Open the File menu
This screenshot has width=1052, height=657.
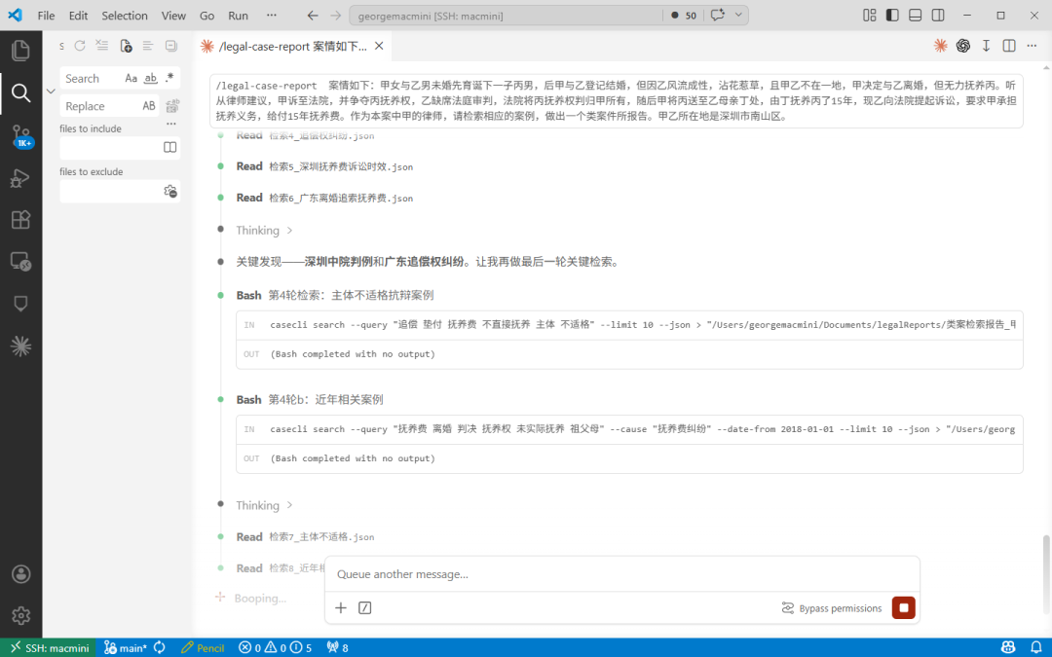[47, 16]
